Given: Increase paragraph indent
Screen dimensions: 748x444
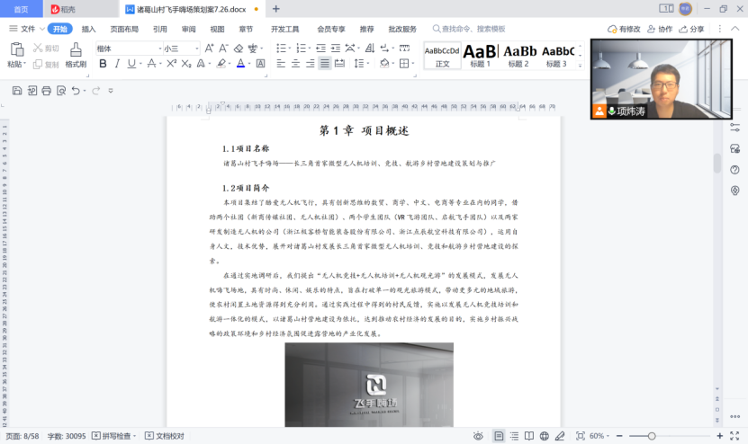Looking at the screenshot, I should point(336,49).
